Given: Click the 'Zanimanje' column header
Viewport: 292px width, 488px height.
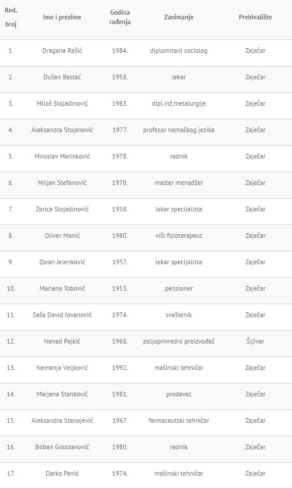Looking at the screenshot, I should pos(179,17).
